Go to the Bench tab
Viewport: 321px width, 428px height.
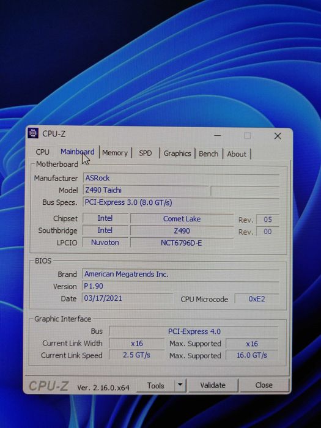(x=208, y=153)
